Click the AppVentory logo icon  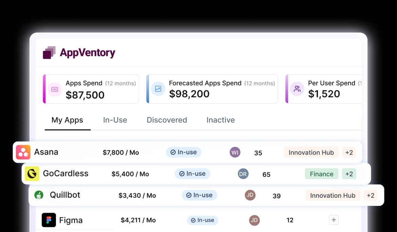point(49,53)
